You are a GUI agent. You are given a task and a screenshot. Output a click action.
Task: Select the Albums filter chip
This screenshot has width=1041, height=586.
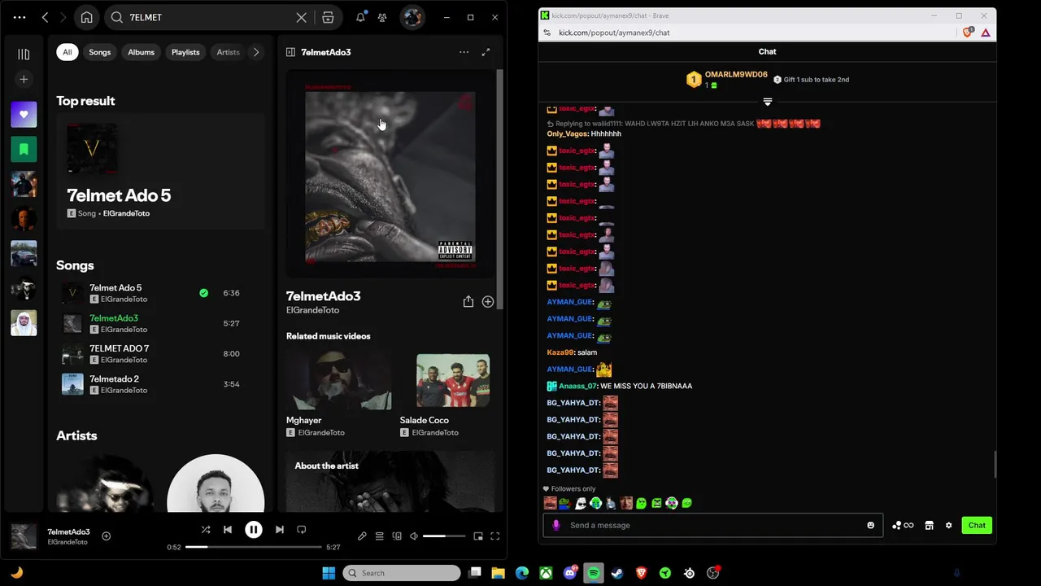(x=141, y=52)
